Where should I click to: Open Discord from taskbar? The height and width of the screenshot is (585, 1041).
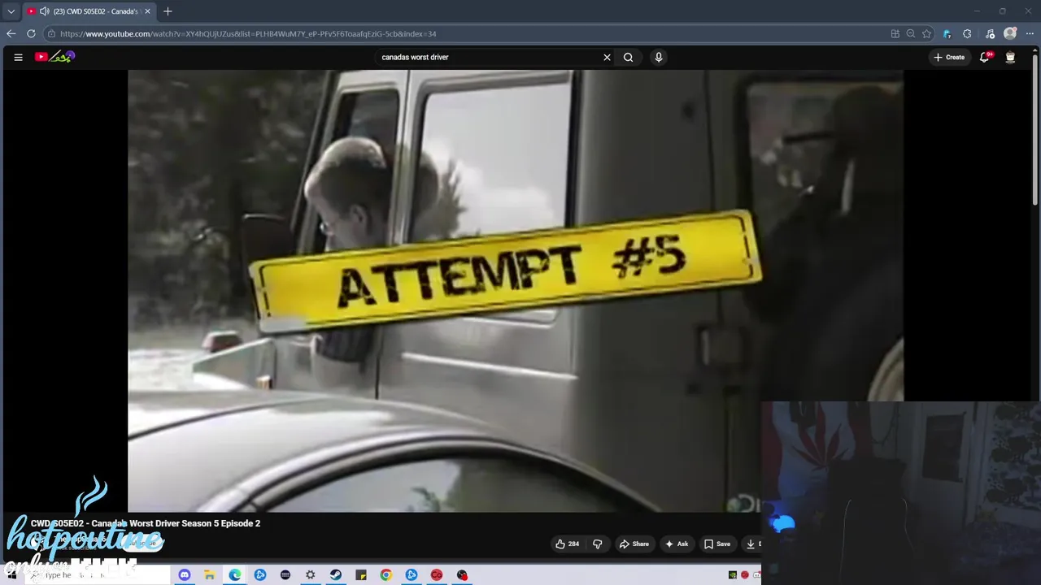pyautogui.click(x=184, y=575)
